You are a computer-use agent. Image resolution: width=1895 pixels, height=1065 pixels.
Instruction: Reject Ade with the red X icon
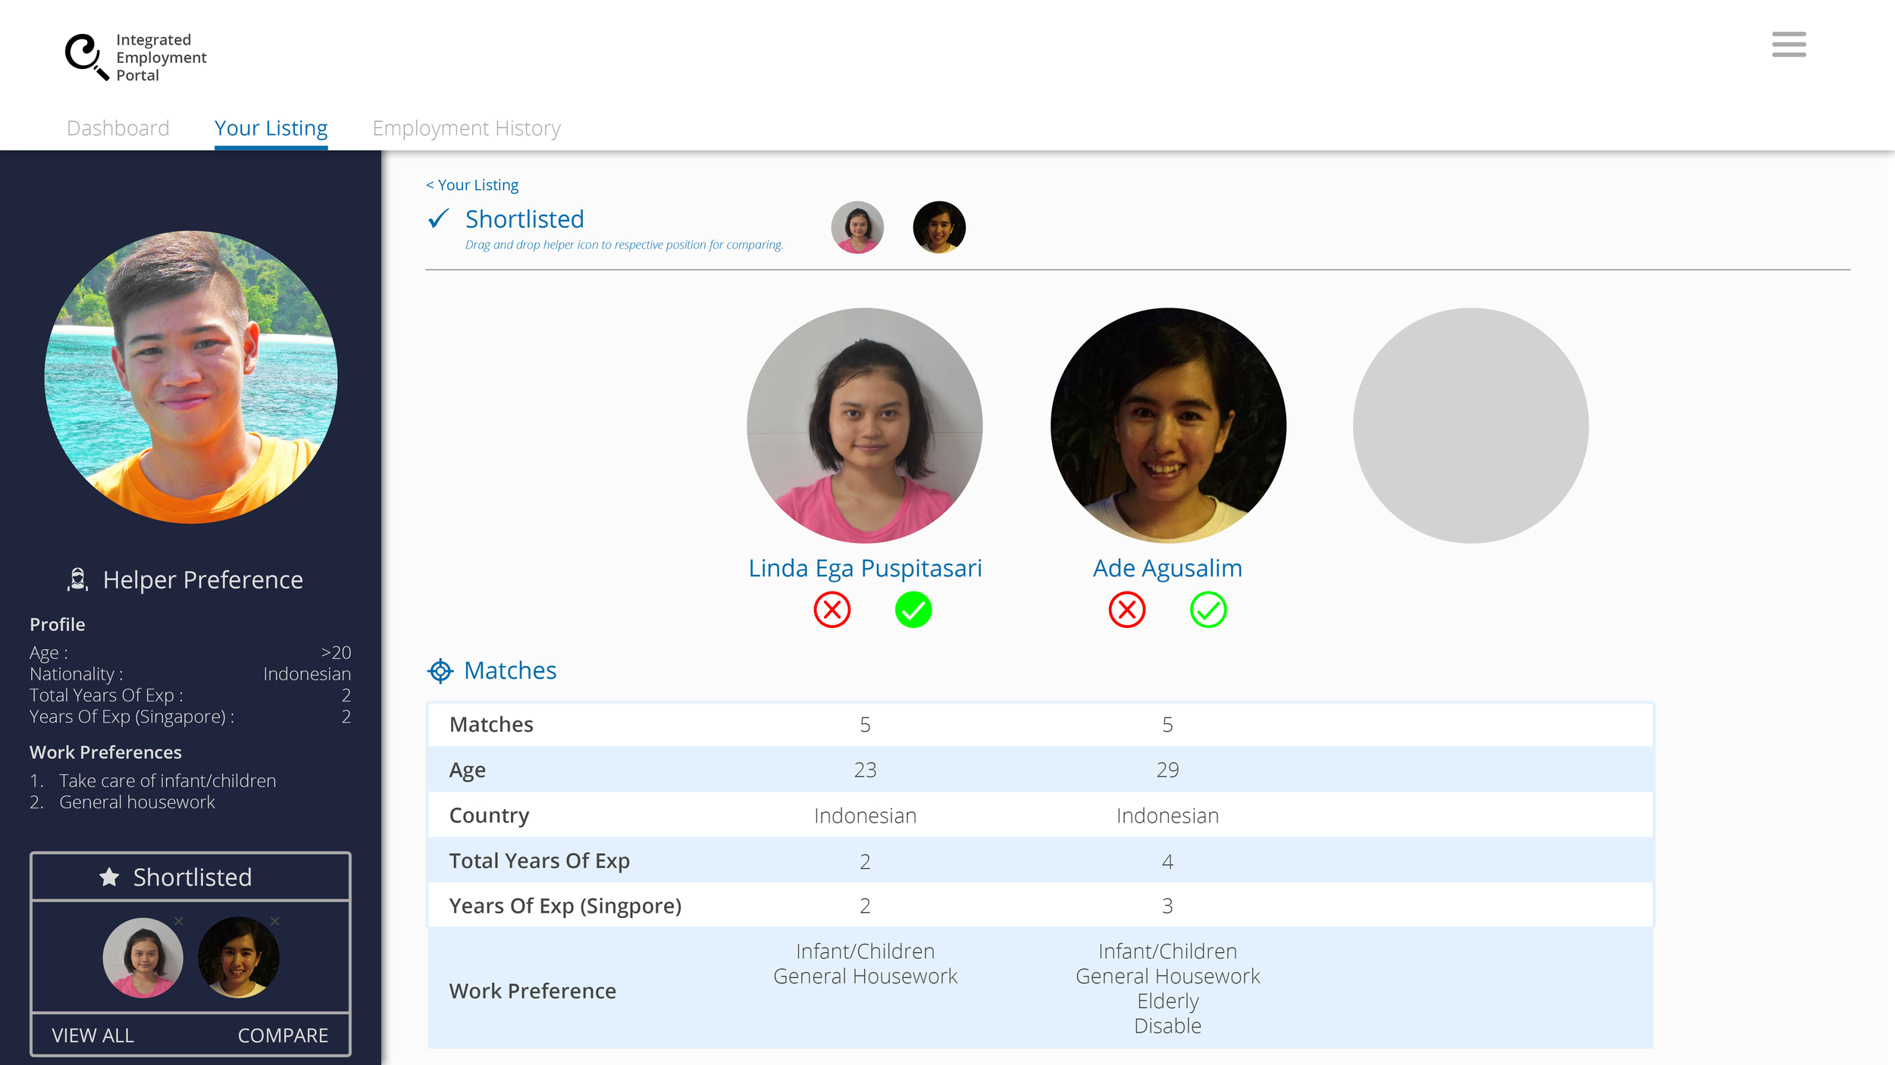pyautogui.click(x=1127, y=610)
